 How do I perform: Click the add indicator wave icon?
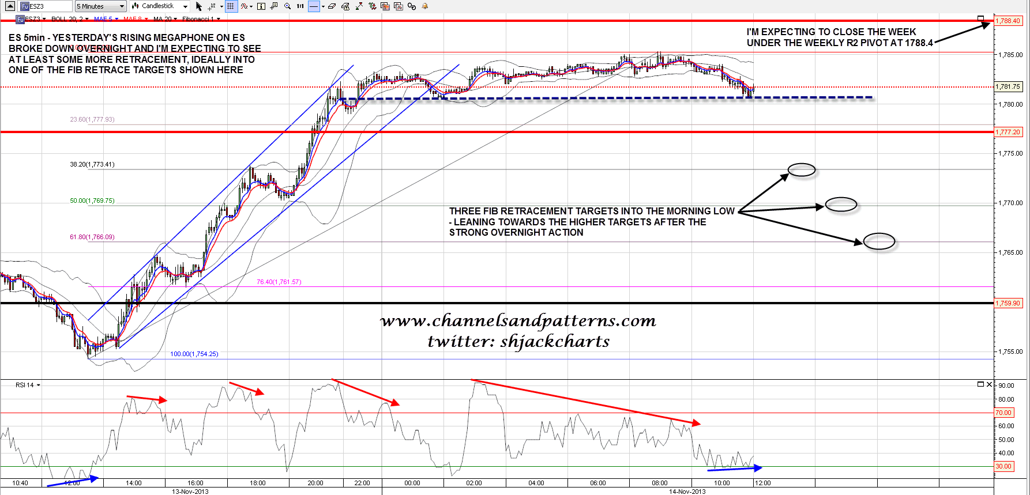tap(245, 6)
